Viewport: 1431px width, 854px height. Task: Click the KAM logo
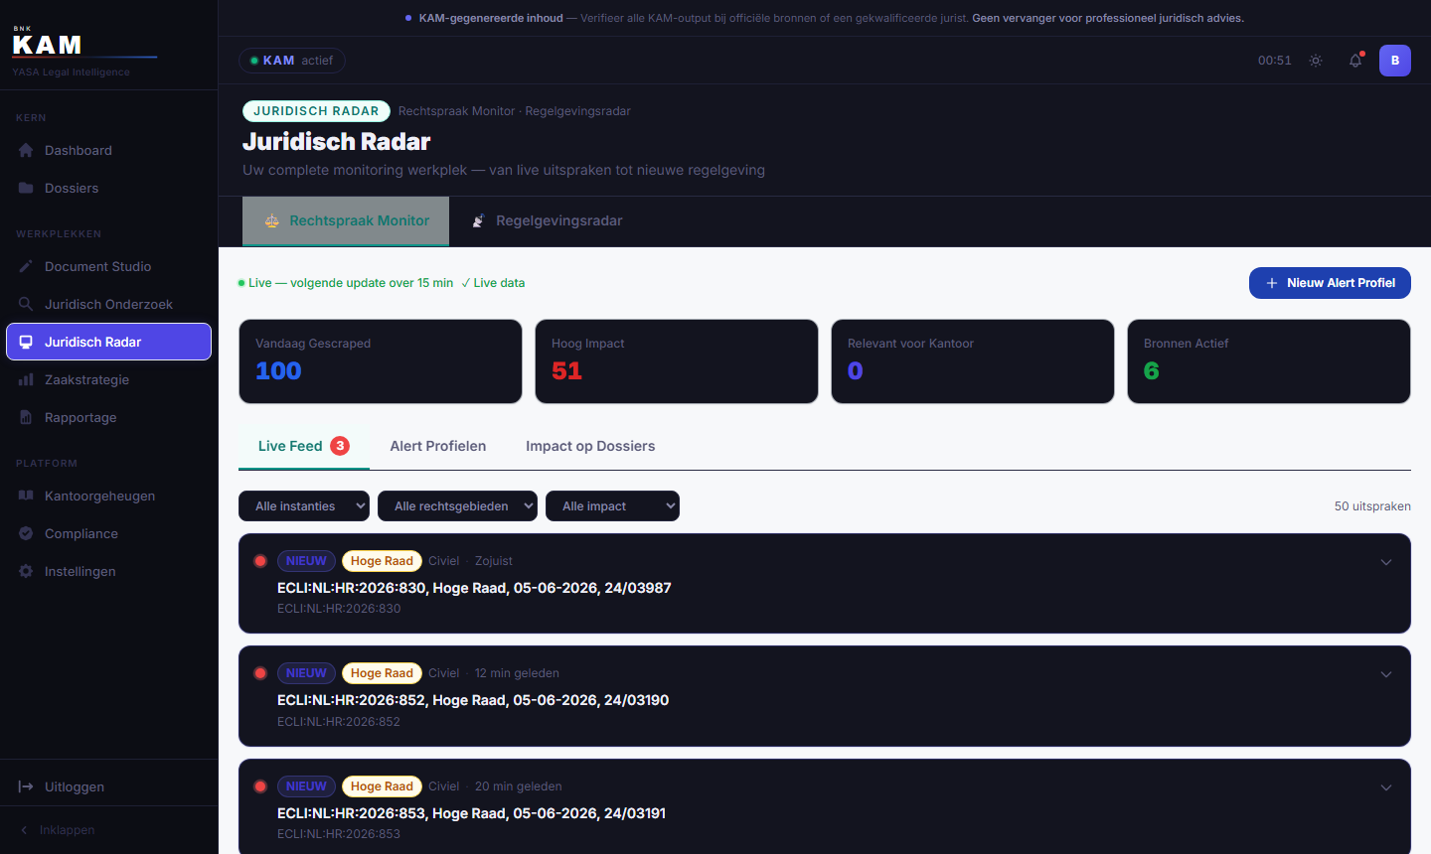point(48,43)
